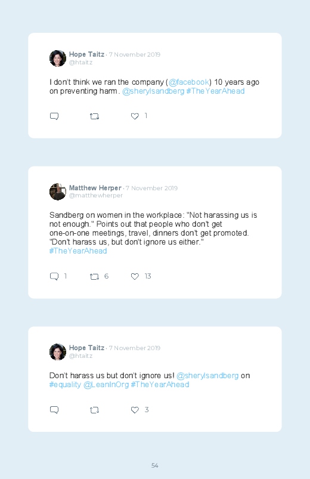Click reply icon on first Hope Taitz tweet
Image resolution: width=310 pixels, height=479 pixels.
[x=54, y=116]
